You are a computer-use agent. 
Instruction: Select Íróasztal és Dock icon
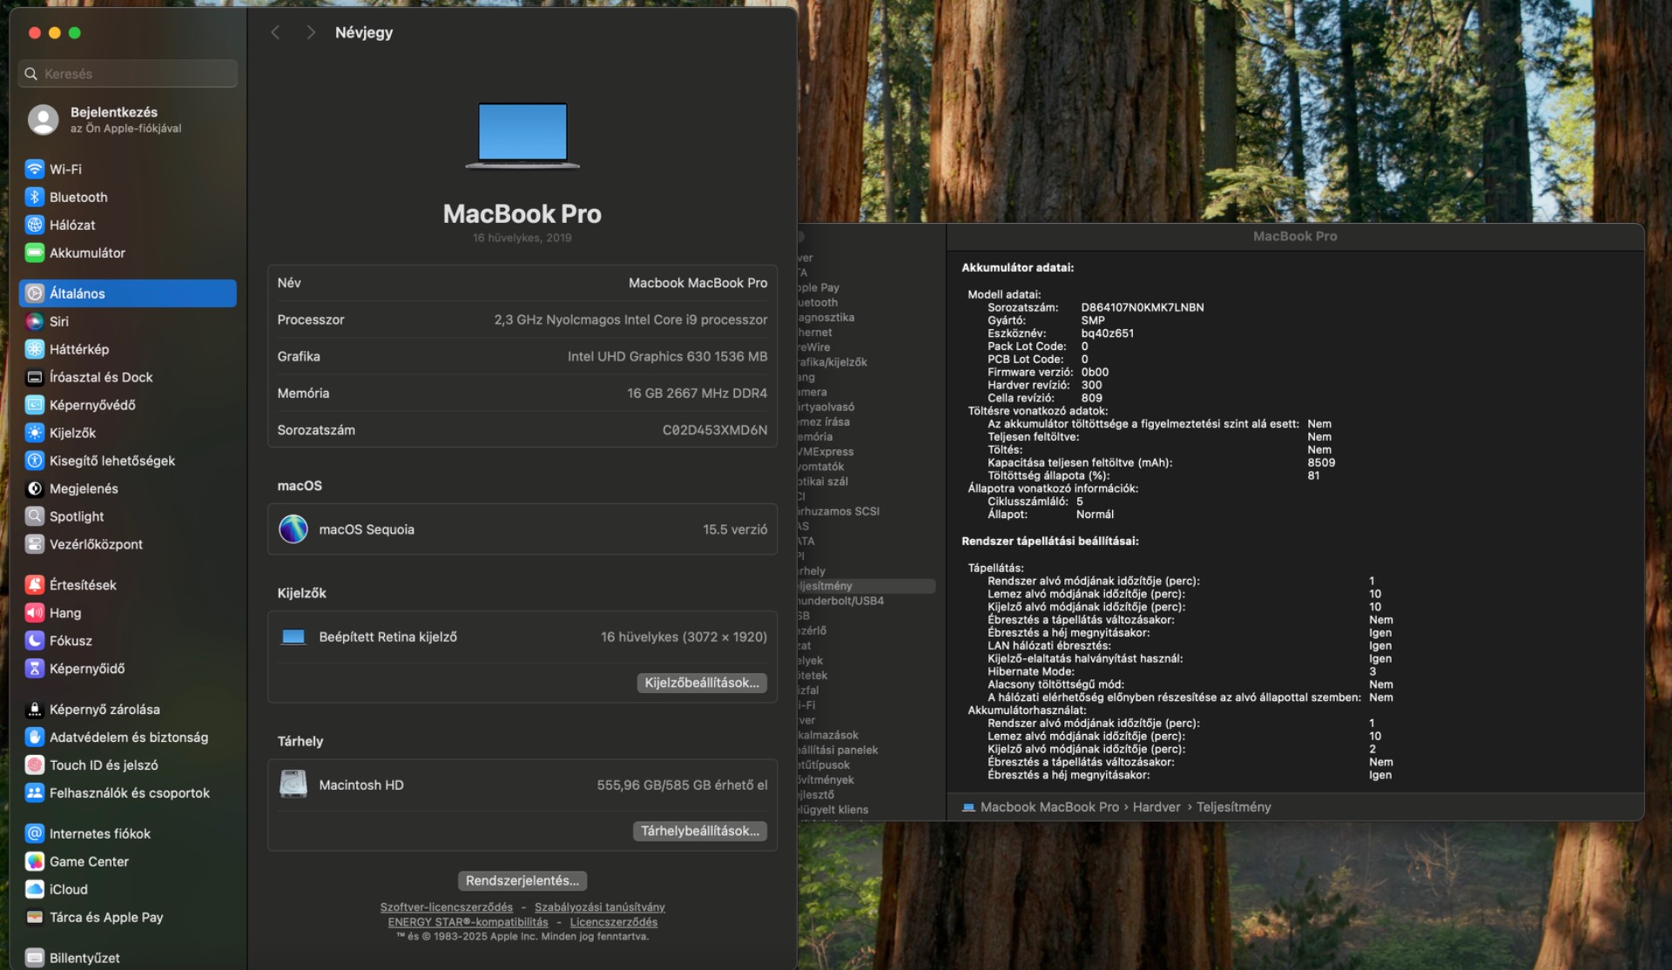[x=35, y=377]
